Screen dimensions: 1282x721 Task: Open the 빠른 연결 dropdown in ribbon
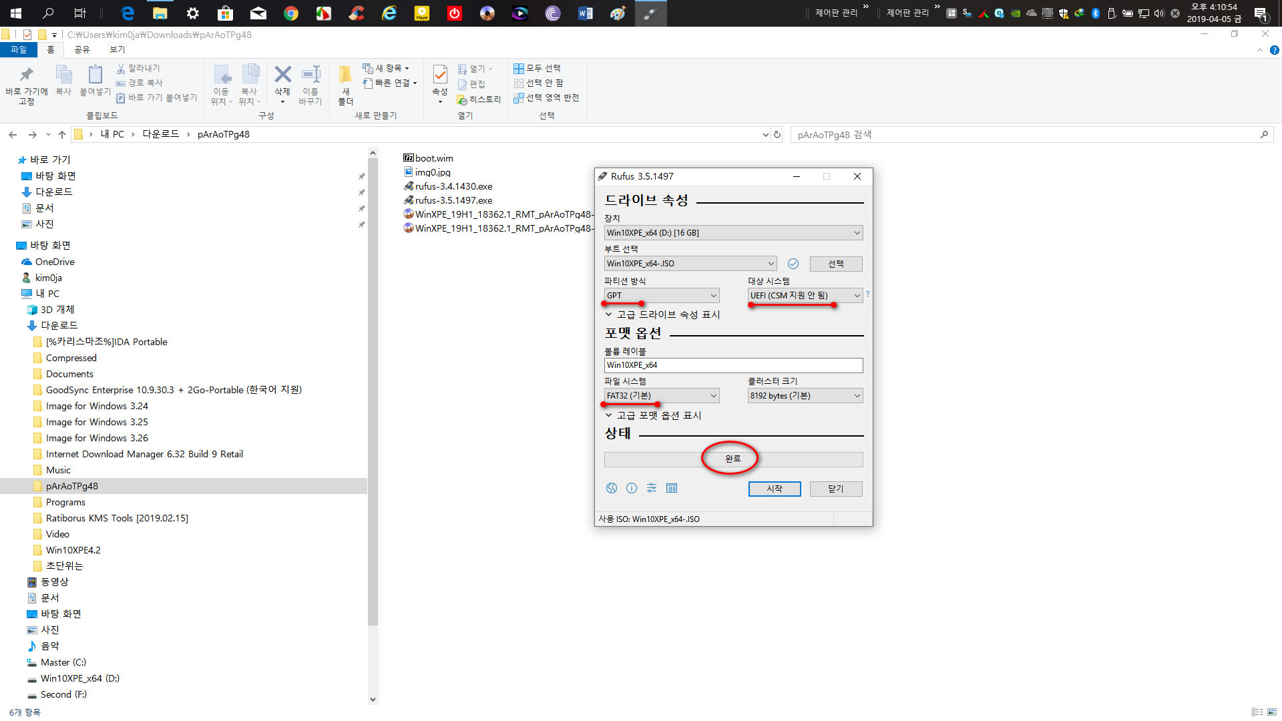pyautogui.click(x=390, y=83)
